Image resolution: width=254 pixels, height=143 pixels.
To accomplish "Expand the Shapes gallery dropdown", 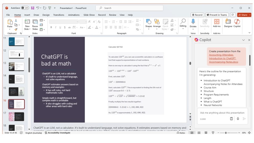I will [x=149, y=29].
